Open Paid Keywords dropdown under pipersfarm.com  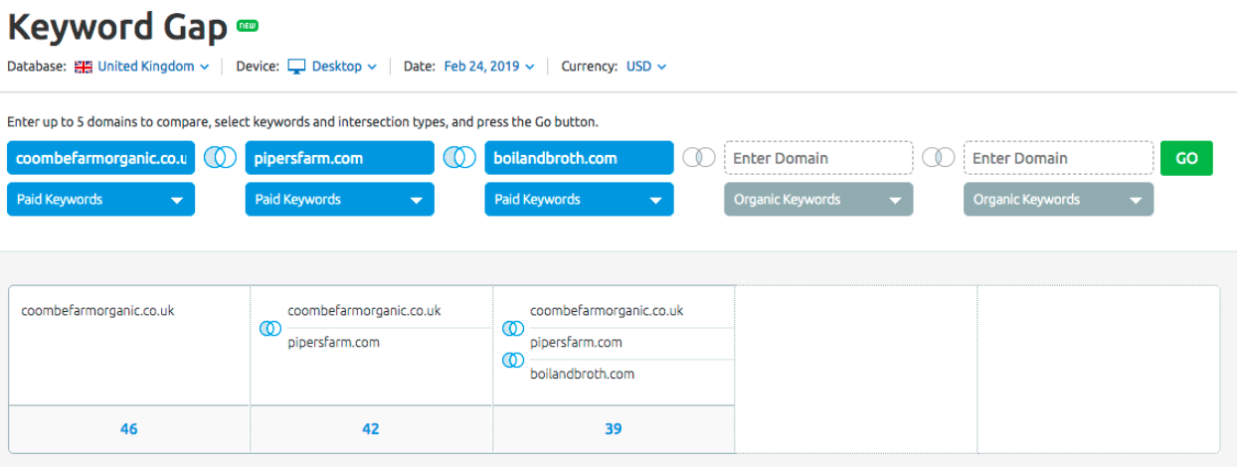tap(340, 199)
